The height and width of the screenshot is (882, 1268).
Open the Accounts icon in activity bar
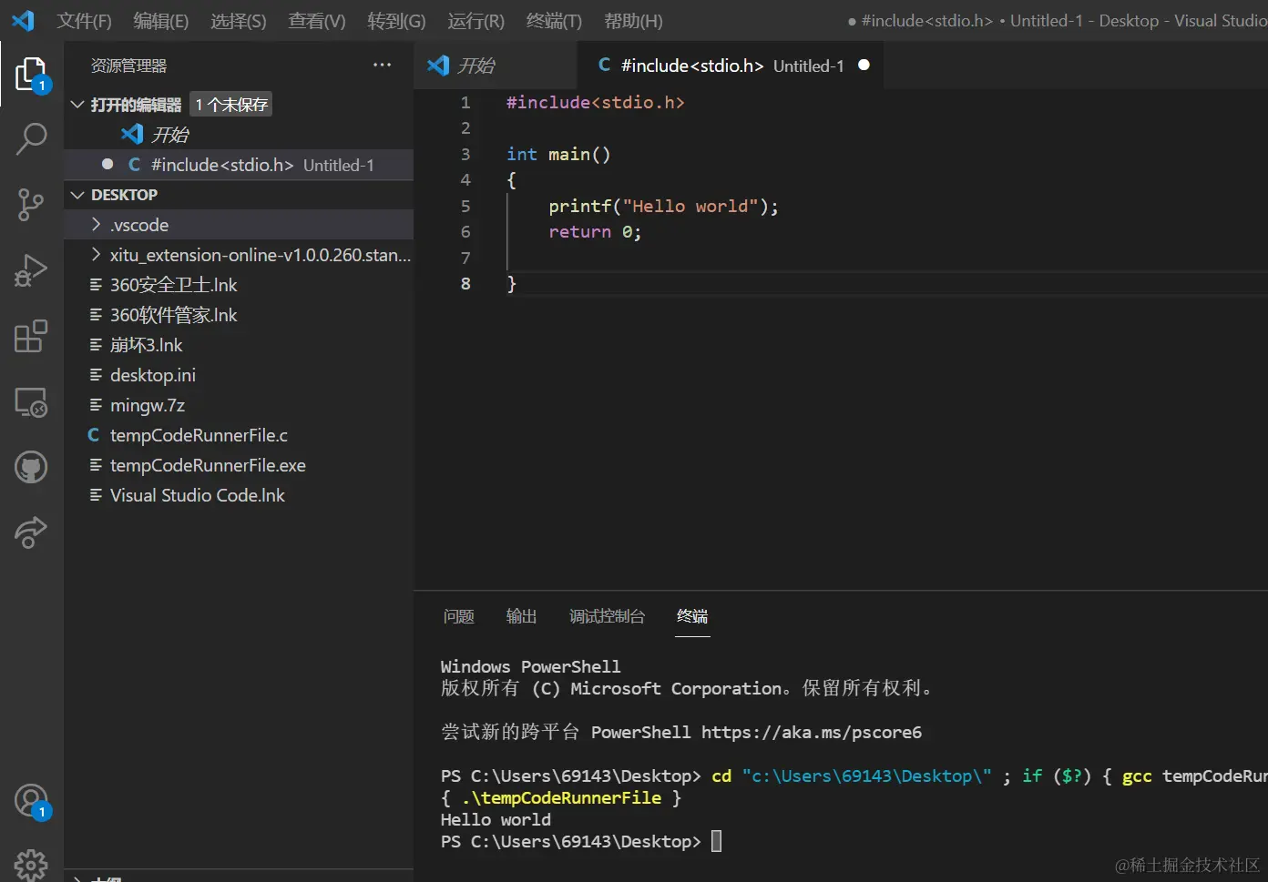coord(31,800)
